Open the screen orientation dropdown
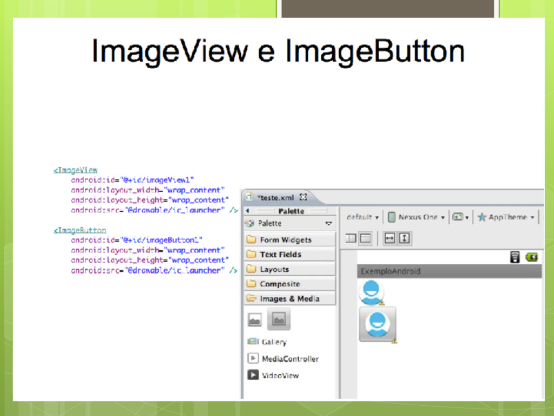Image resolution: width=554 pixels, height=416 pixels. [x=460, y=217]
